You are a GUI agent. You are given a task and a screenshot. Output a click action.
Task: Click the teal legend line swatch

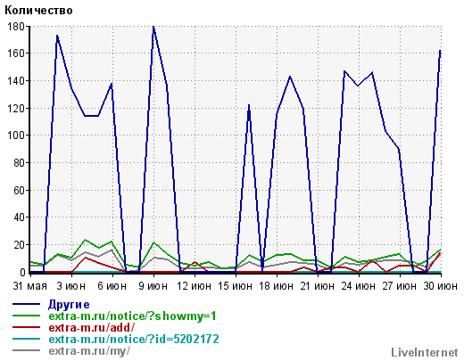click(x=26, y=339)
